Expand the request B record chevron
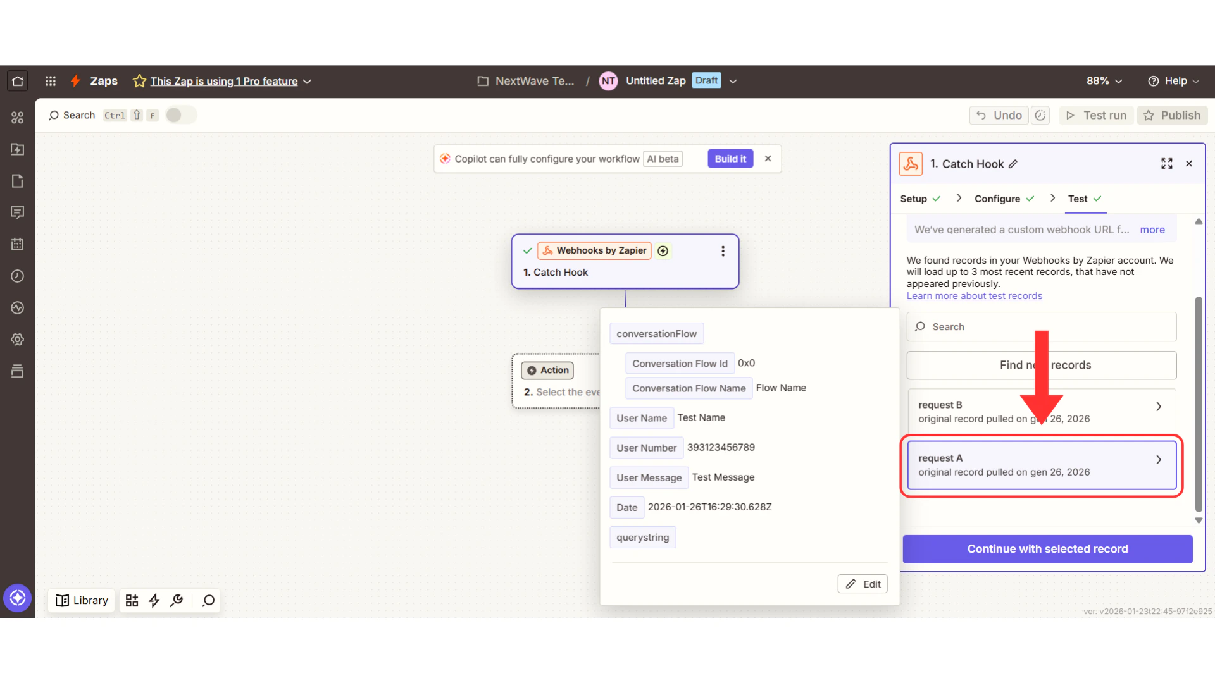Image resolution: width=1215 pixels, height=683 pixels. click(1159, 407)
